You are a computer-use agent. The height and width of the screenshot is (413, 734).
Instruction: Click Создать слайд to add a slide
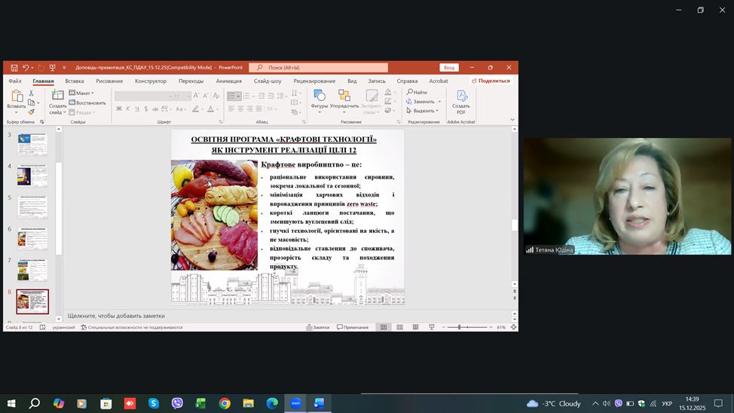coord(58,97)
